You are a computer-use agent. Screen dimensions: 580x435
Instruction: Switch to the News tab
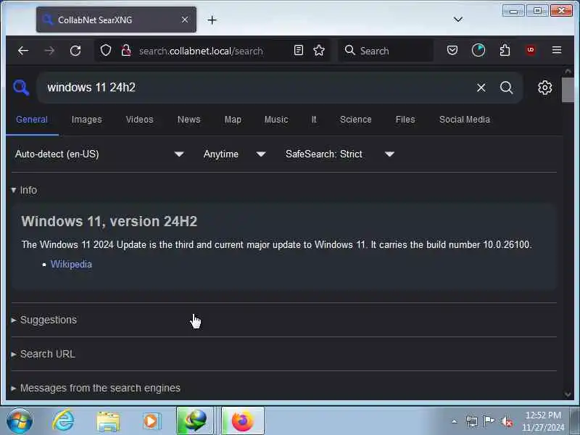(x=188, y=120)
